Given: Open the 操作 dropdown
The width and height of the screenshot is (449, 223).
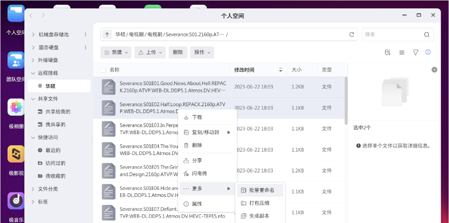Looking at the screenshot, I should (x=202, y=52).
